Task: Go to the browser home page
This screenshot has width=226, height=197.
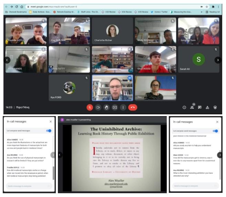Action: point(22,7)
